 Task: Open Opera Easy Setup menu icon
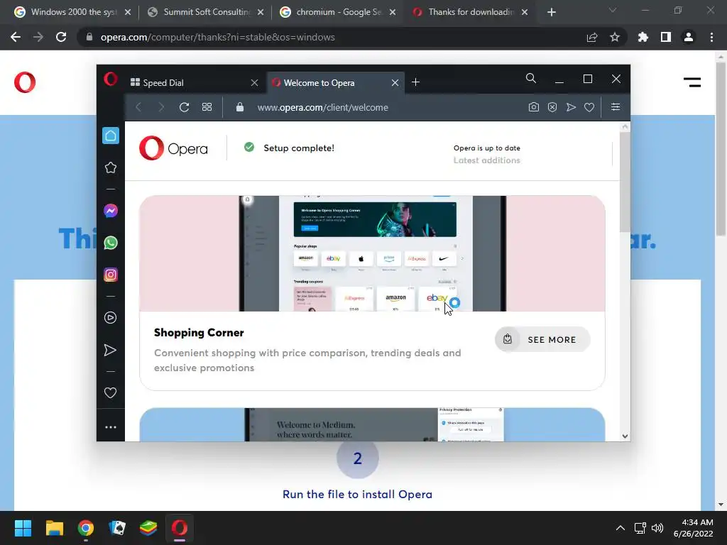(616, 107)
